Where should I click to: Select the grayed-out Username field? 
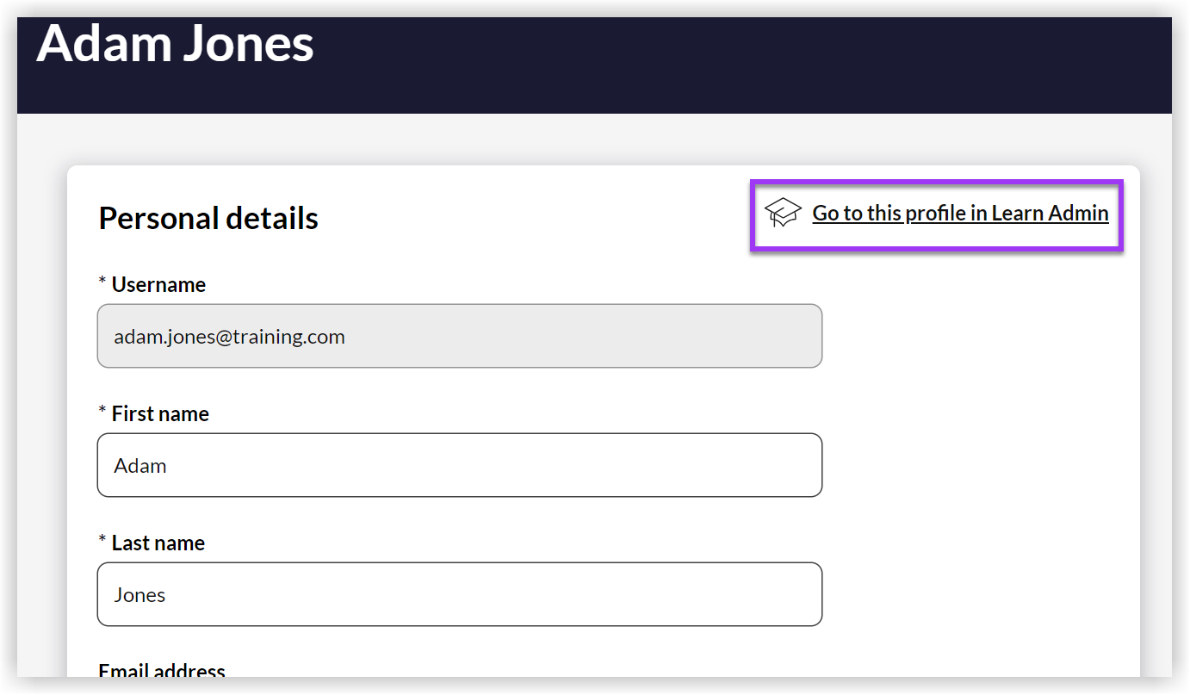pos(460,336)
